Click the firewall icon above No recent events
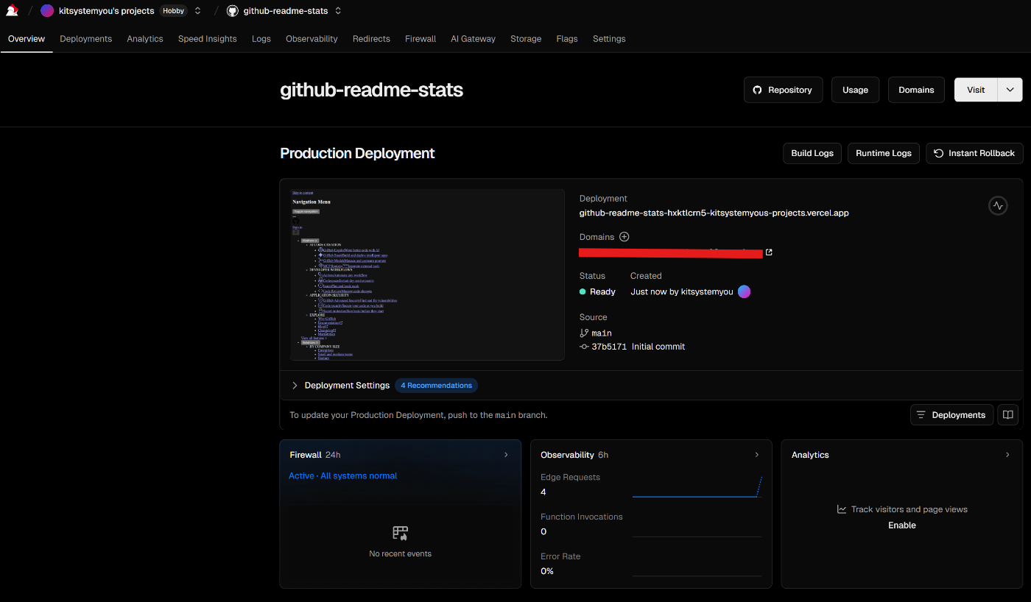This screenshot has width=1031, height=602. [x=401, y=533]
